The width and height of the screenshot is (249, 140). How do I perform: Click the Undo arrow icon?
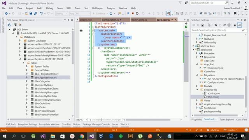[41, 14]
